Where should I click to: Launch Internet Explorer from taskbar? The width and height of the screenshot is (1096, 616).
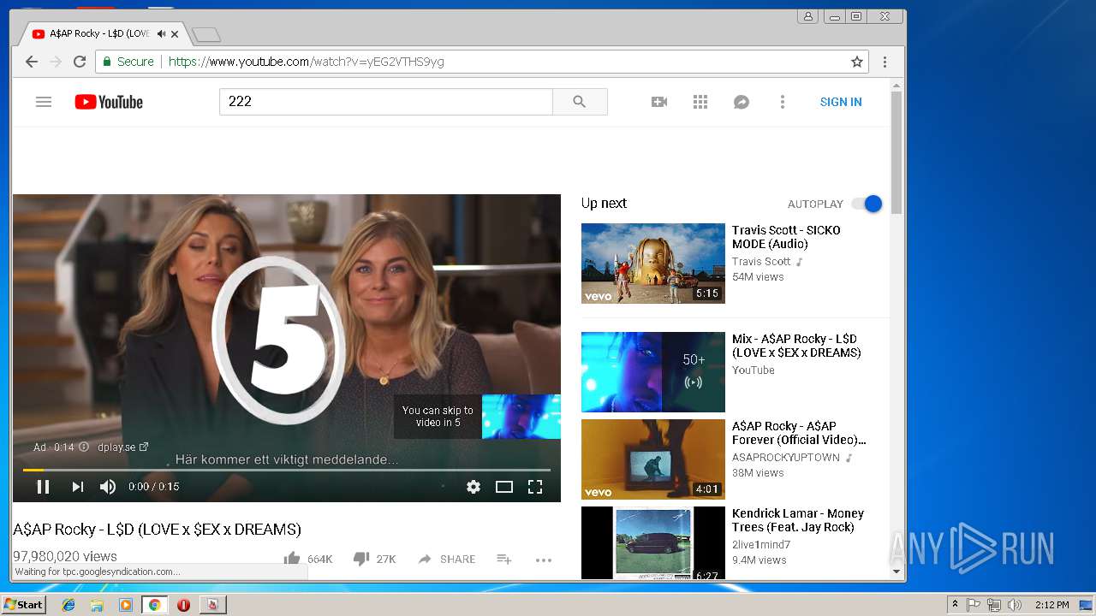[x=68, y=605]
